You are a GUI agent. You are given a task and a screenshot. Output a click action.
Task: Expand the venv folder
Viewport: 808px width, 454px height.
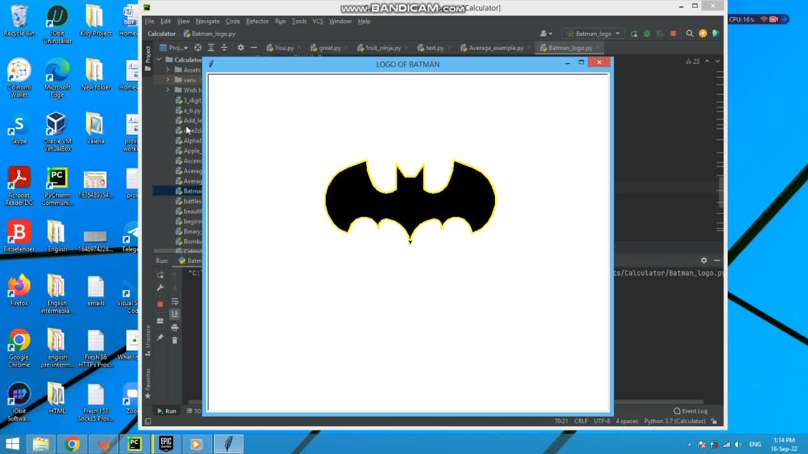point(168,80)
